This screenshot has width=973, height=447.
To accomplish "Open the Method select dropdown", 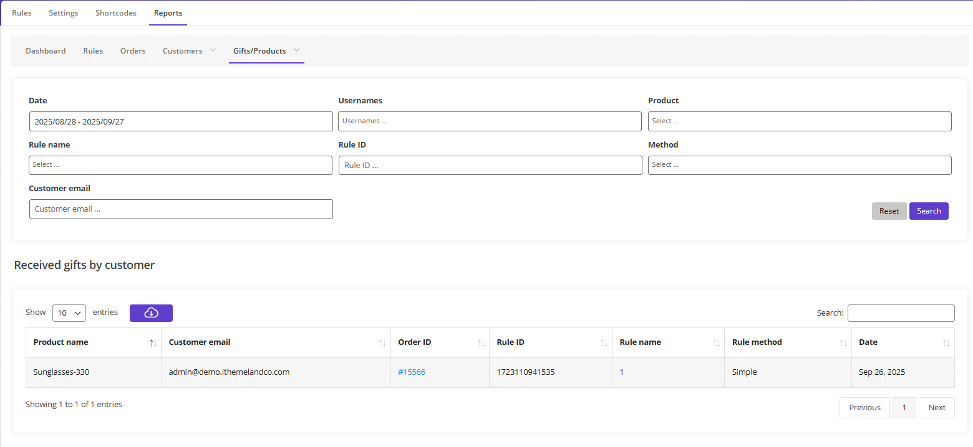I will click(799, 165).
